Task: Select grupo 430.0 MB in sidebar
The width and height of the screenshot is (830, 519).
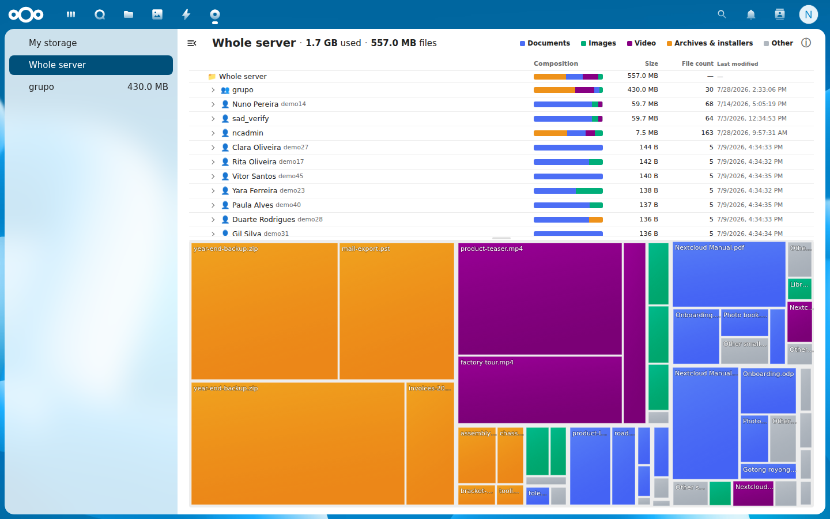Action: click(x=91, y=87)
